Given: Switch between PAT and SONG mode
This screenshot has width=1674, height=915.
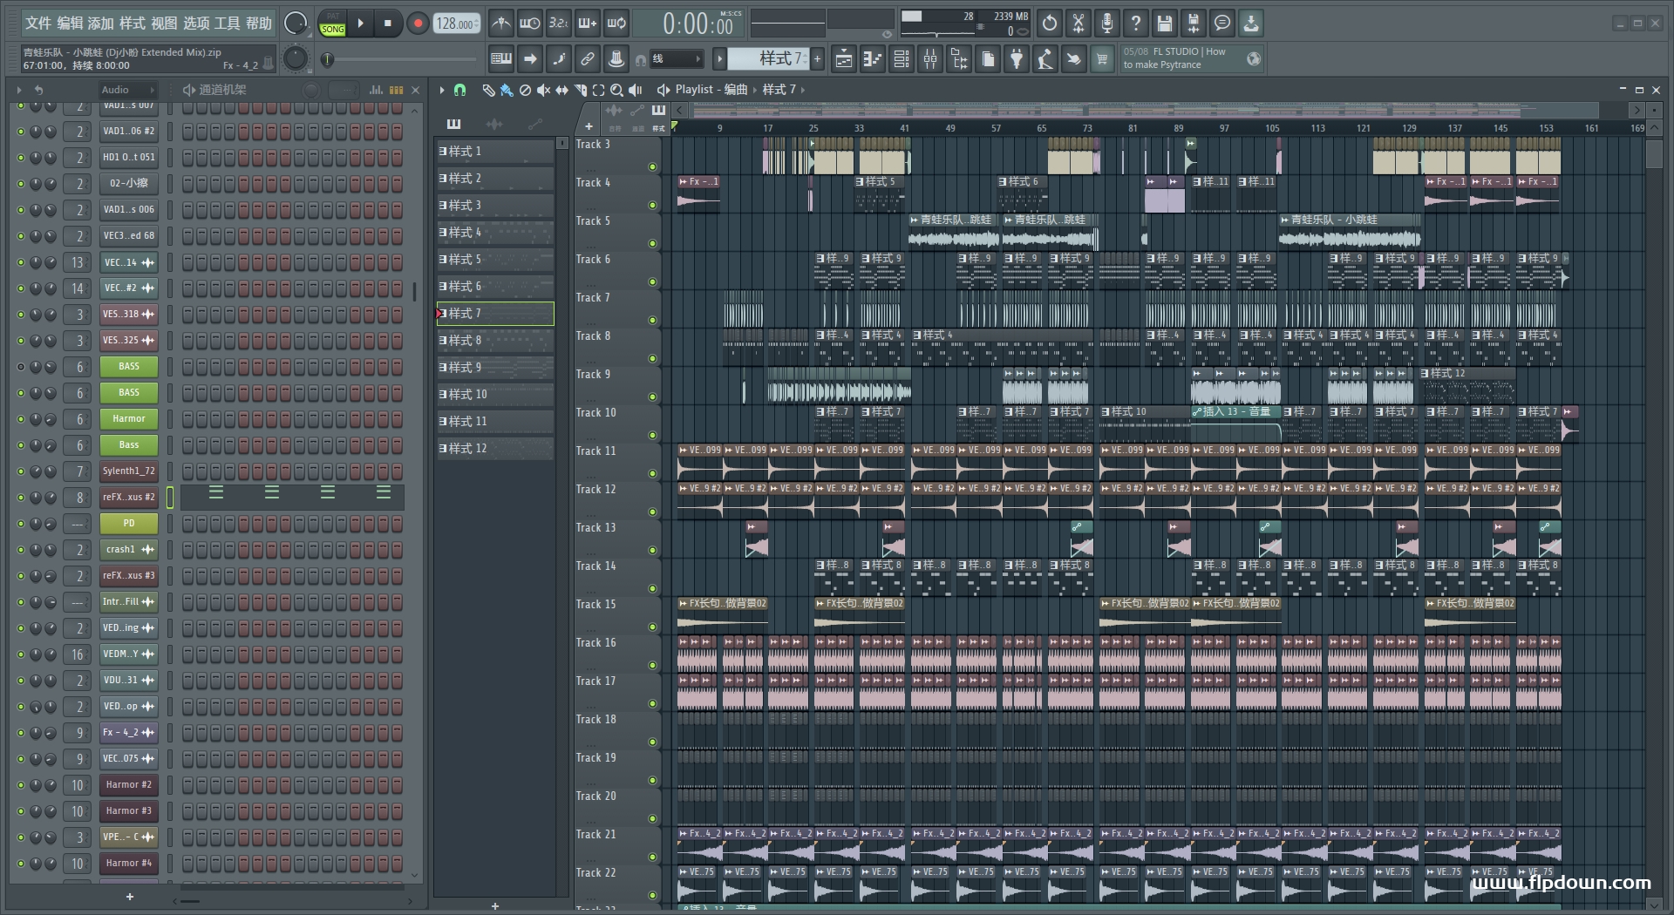Looking at the screenshot, I should click(x=333, y=24).
